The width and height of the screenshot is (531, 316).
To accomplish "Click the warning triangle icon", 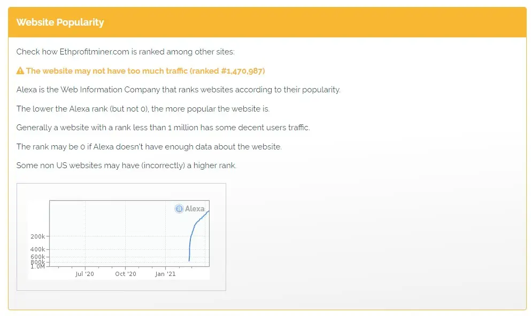I will [x=20, y=70].
